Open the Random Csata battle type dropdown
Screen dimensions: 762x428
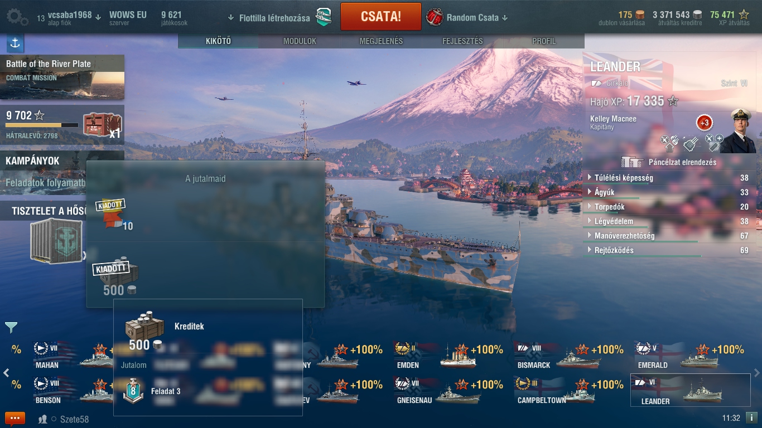pyautogui.click(x=467, y=17)
